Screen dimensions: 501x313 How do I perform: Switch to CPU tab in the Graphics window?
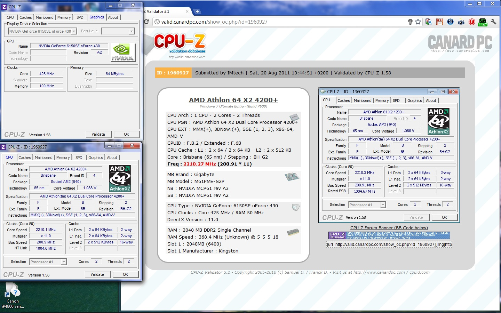[x=10, y=17]
